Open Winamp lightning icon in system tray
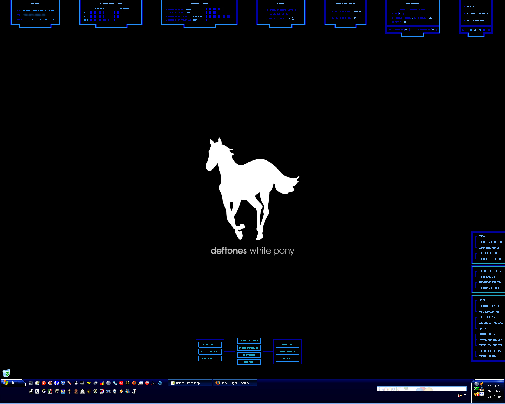This screenshot has width=505, height=404. pyautogui.click(x=482, y=384)
